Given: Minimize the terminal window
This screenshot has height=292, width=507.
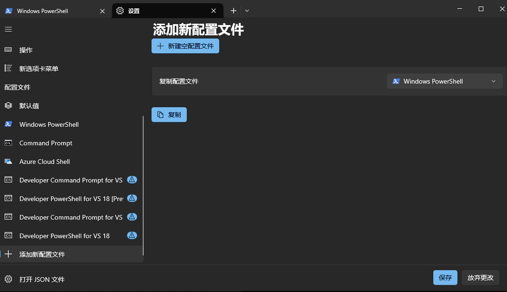Looking at the screenshot, I should point(460,9).
